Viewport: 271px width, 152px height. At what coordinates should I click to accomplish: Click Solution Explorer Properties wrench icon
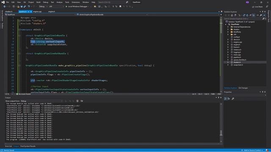point(261,15)
